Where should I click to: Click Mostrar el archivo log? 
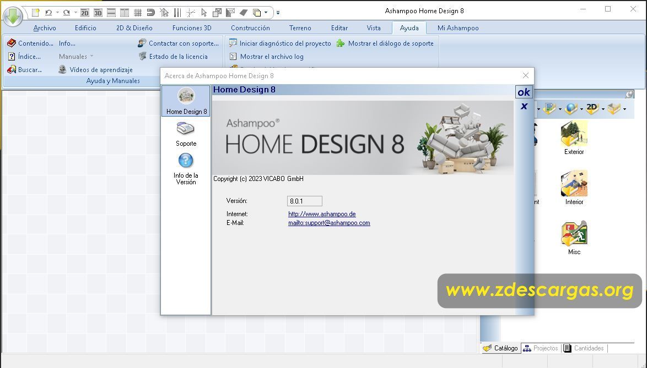point(267,57)
